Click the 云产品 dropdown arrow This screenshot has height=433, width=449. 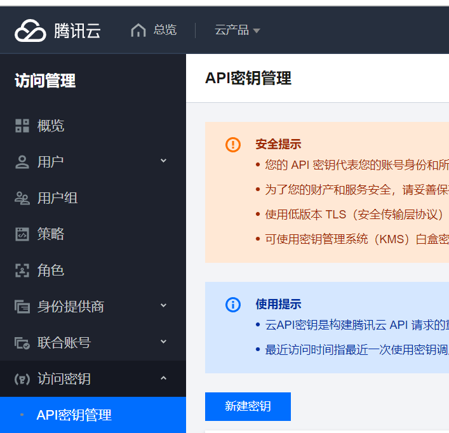257,30
